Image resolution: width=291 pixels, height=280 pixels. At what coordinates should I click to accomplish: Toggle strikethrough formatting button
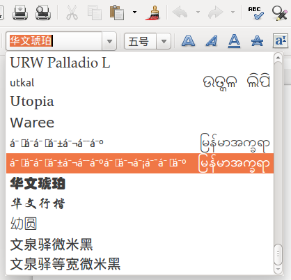(x=257, y=41)
